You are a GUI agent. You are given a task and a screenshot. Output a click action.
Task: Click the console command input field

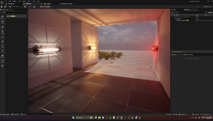click(x=40, y=114)
